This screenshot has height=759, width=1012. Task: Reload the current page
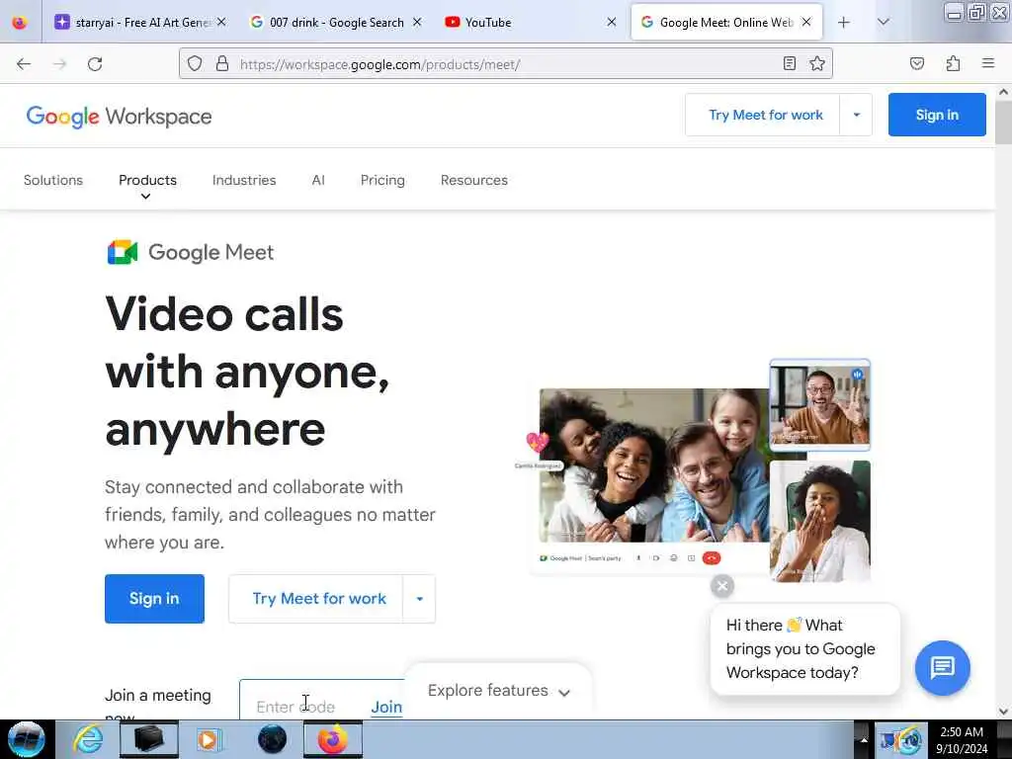pyautogui.click(x=95, y=64)
